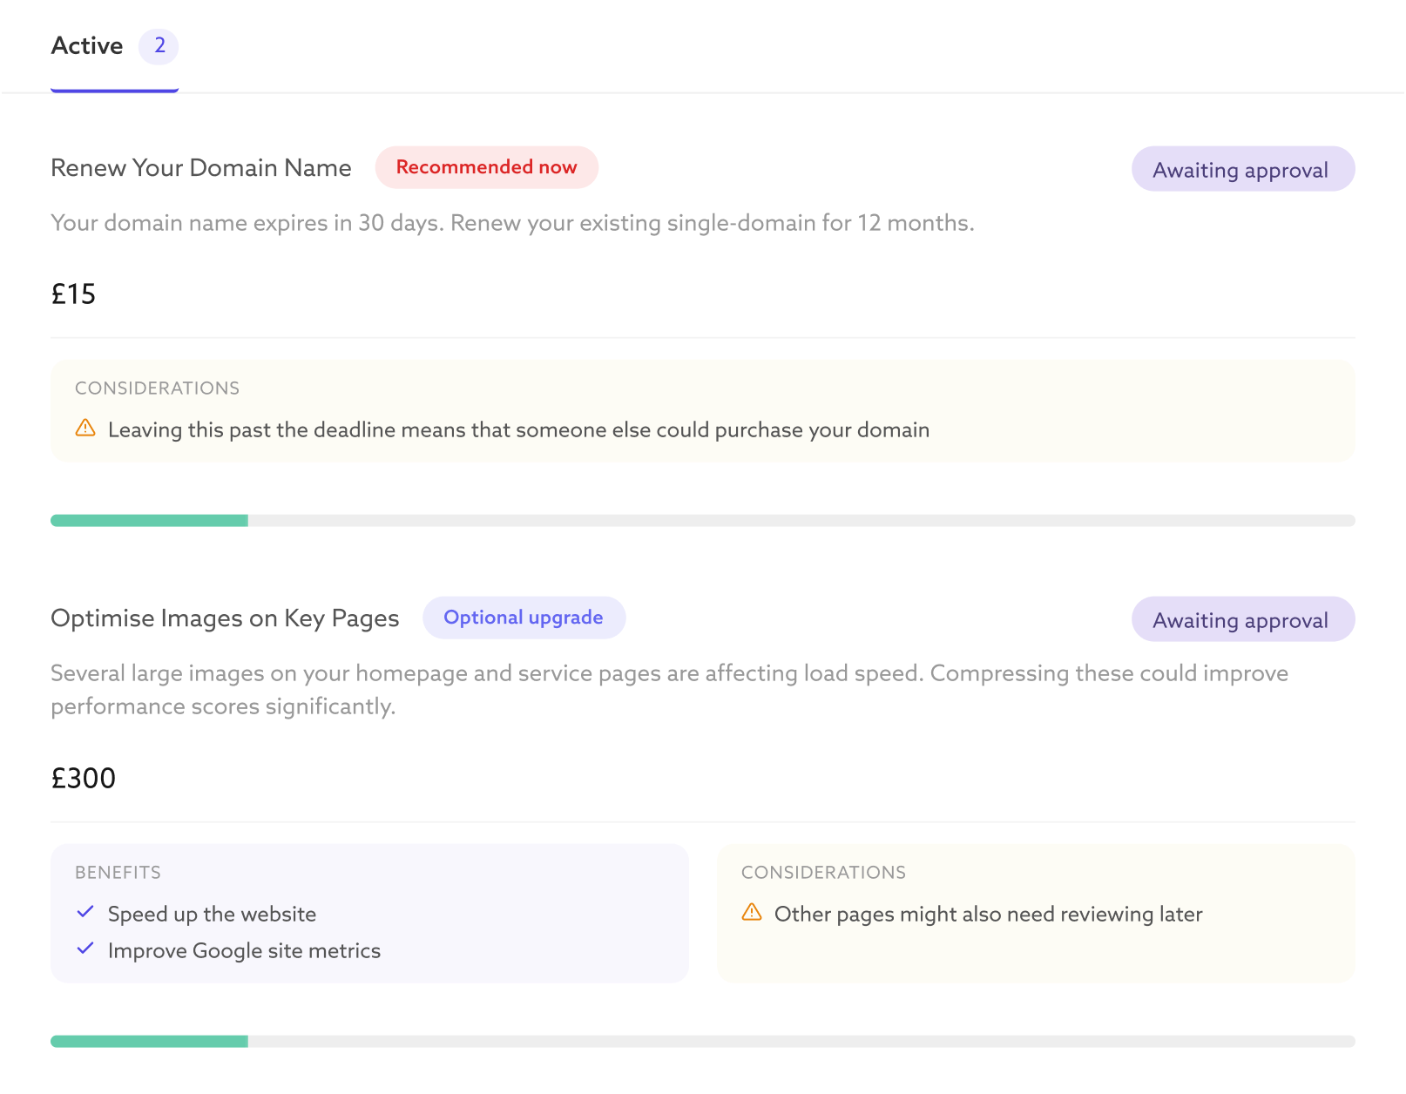Click Awaiting approval for Renew Your Domain Name
The width and height of the screenshot is (1406, 1094).
click(x=1243, y=169)
